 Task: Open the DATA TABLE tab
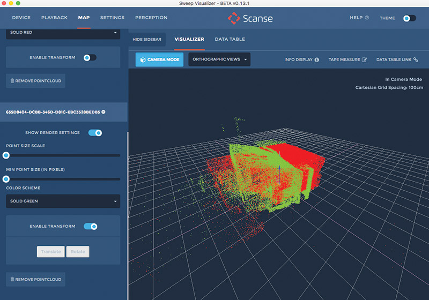[x=230, y=39]
